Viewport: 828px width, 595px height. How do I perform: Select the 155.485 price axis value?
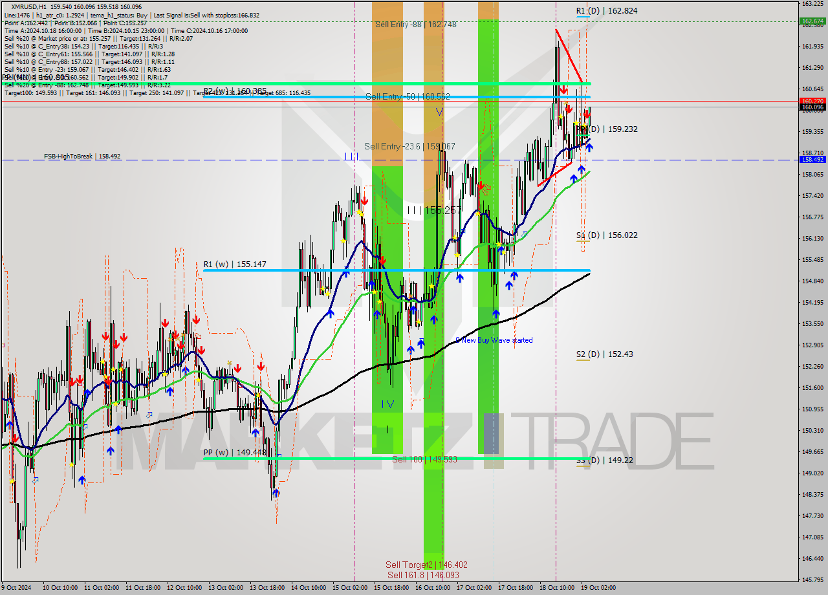(x=812, y=260)
